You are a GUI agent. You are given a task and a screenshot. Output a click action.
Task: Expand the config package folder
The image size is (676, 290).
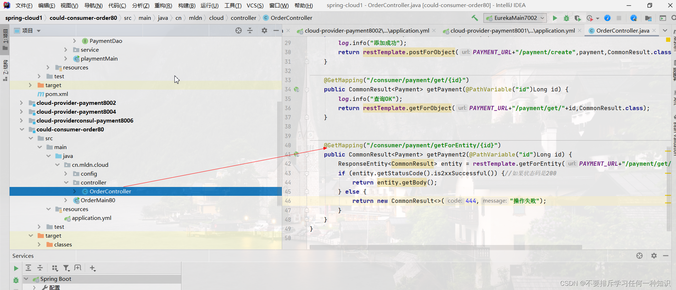click(66, 174)
